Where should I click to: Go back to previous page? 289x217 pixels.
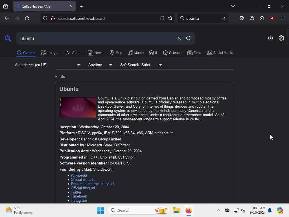coord(7,18)
